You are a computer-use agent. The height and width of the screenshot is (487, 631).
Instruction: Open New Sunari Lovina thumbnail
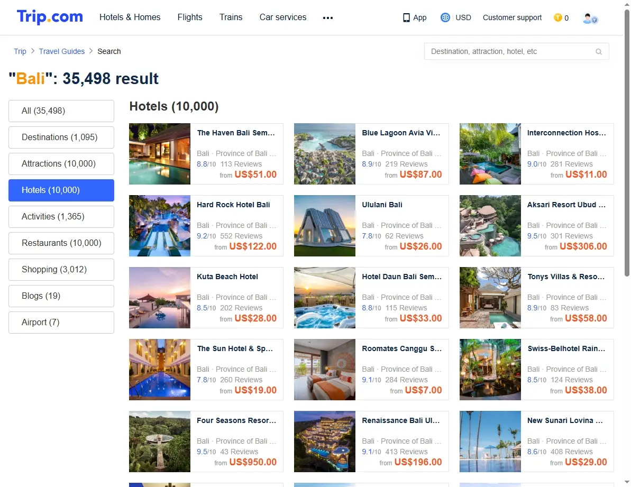tap(490, 442)
